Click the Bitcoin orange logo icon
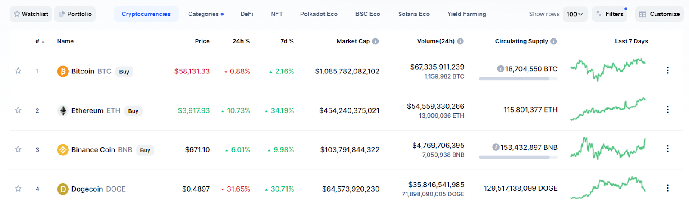689x204 pixels. pyautogui.click(x=63, y=71)
